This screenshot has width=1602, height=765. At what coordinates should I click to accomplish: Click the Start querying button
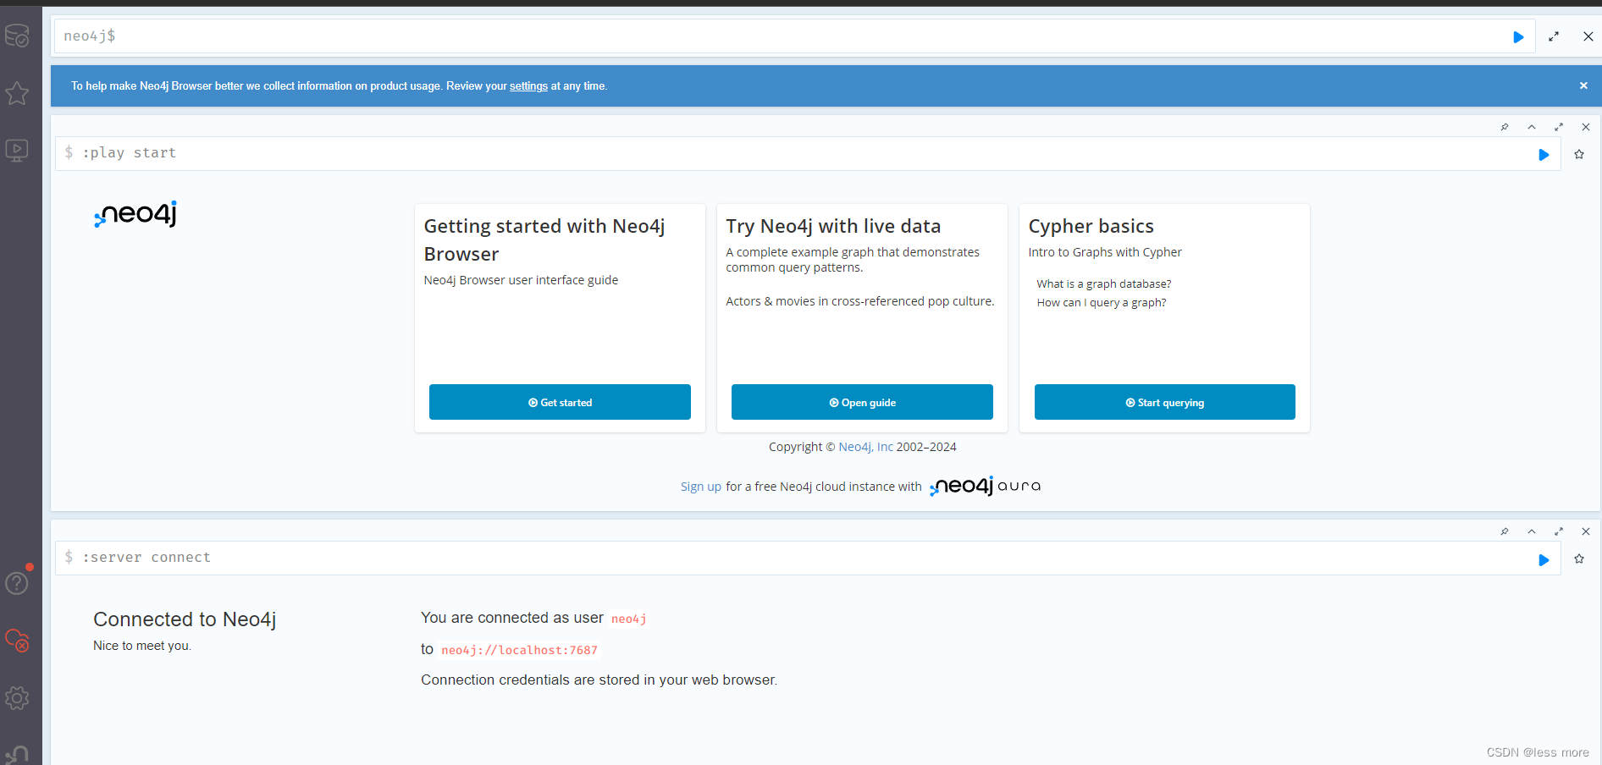tap(1164, 402)
